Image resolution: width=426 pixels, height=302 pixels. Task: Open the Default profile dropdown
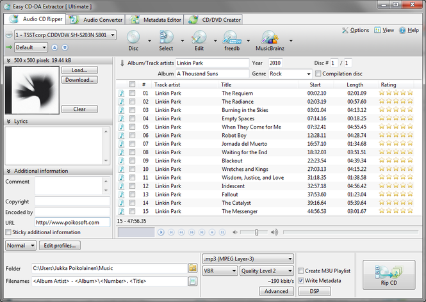point(31,47)
